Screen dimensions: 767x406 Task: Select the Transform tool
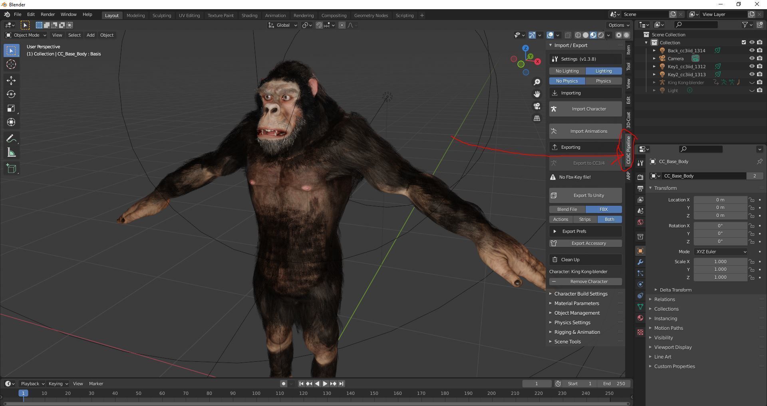pyautogui.click(x=11, y=122)
